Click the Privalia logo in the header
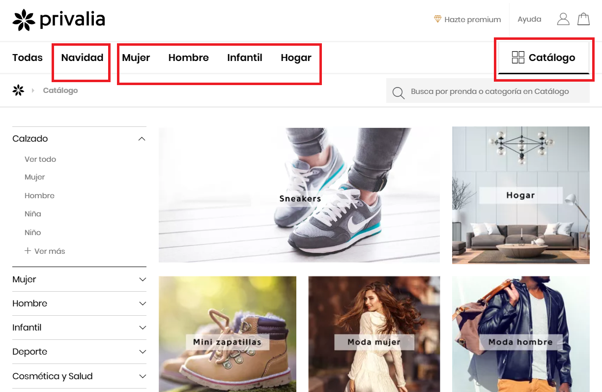602x392 pixels. (58, 20)
